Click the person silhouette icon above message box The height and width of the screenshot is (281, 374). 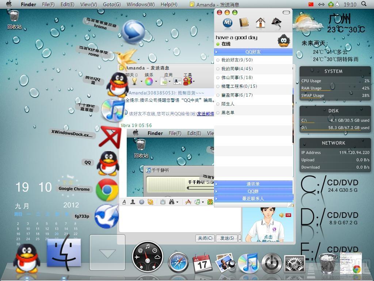pos(133,202)
